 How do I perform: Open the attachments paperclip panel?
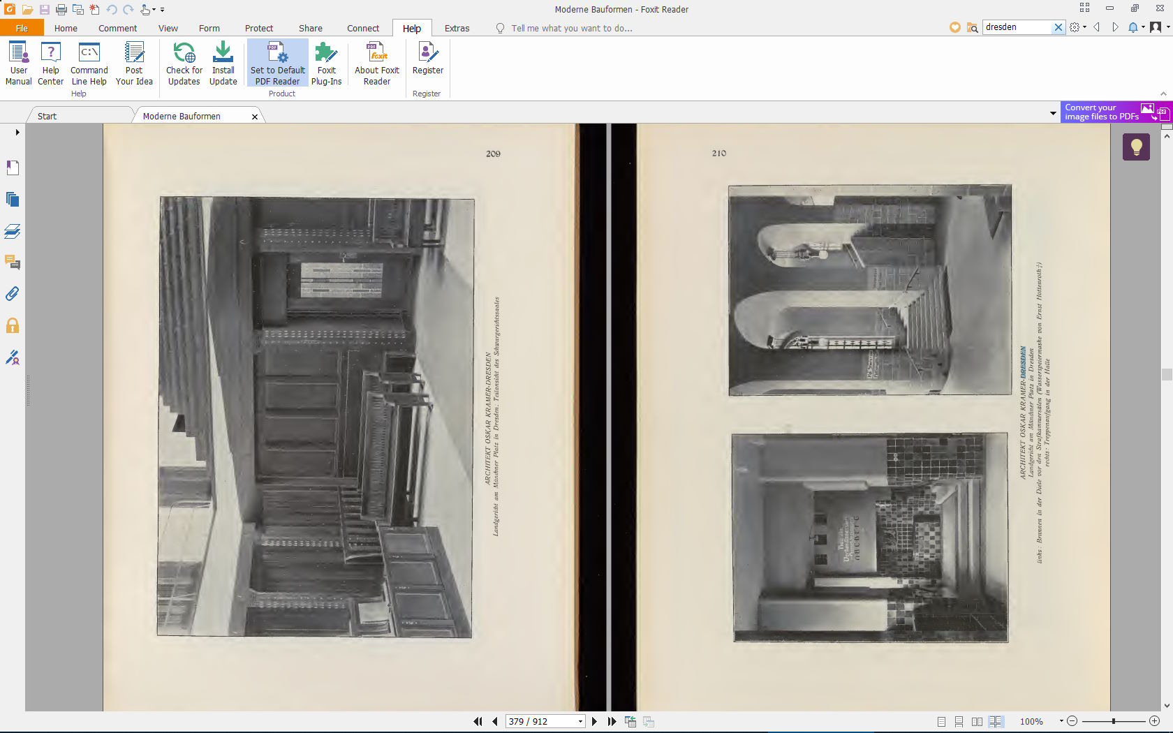click(13, 294)
